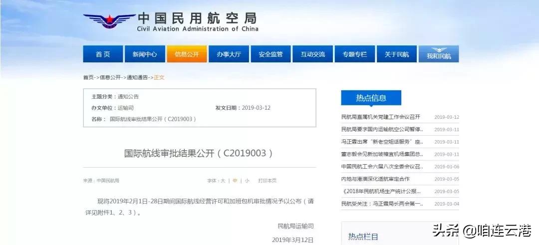The image size is (539, 245).
Task: Open news 民航局直属机关党建工作会议召开
Action: coord(380,117)
